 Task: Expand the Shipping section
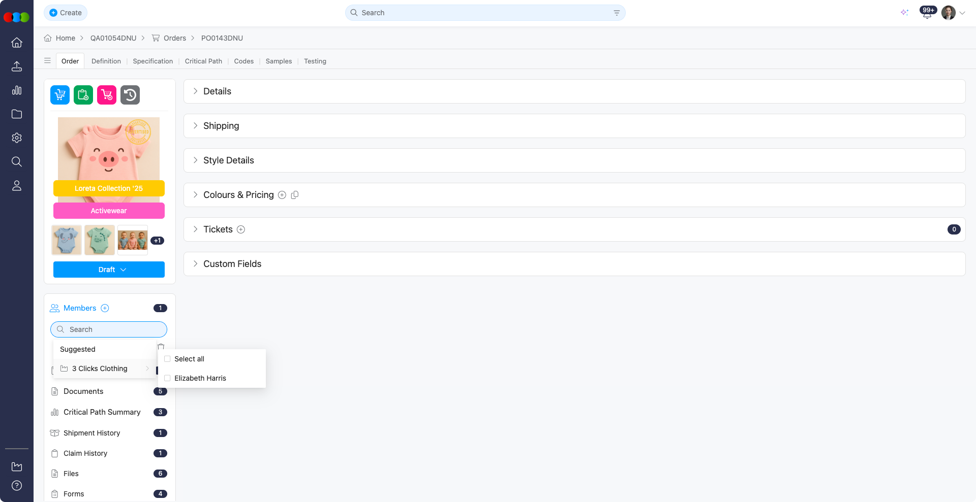pyautogui.click(x=221, y=126)
